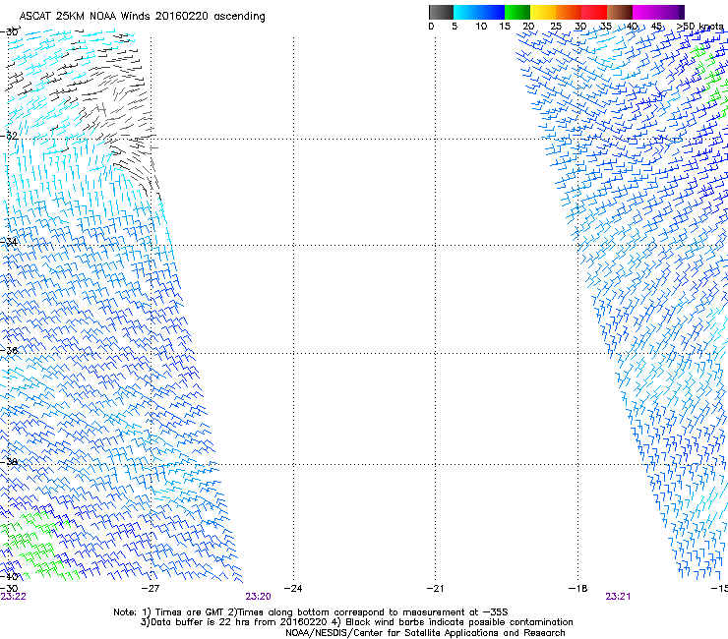
Task: Pick the brown 35-40 knot legend segment
Action: (x=620, y=12)
